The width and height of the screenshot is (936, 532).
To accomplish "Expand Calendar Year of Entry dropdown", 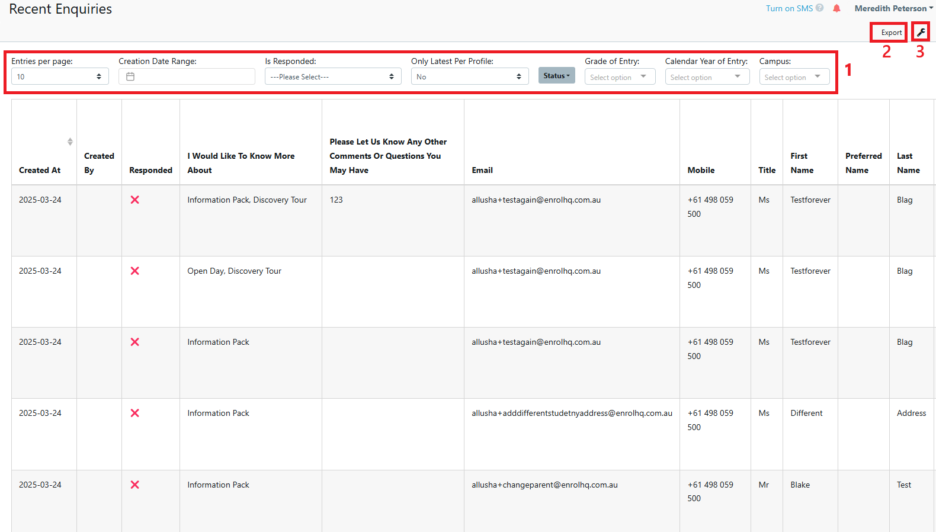I will pyautogui.click(x=707, y=77).
